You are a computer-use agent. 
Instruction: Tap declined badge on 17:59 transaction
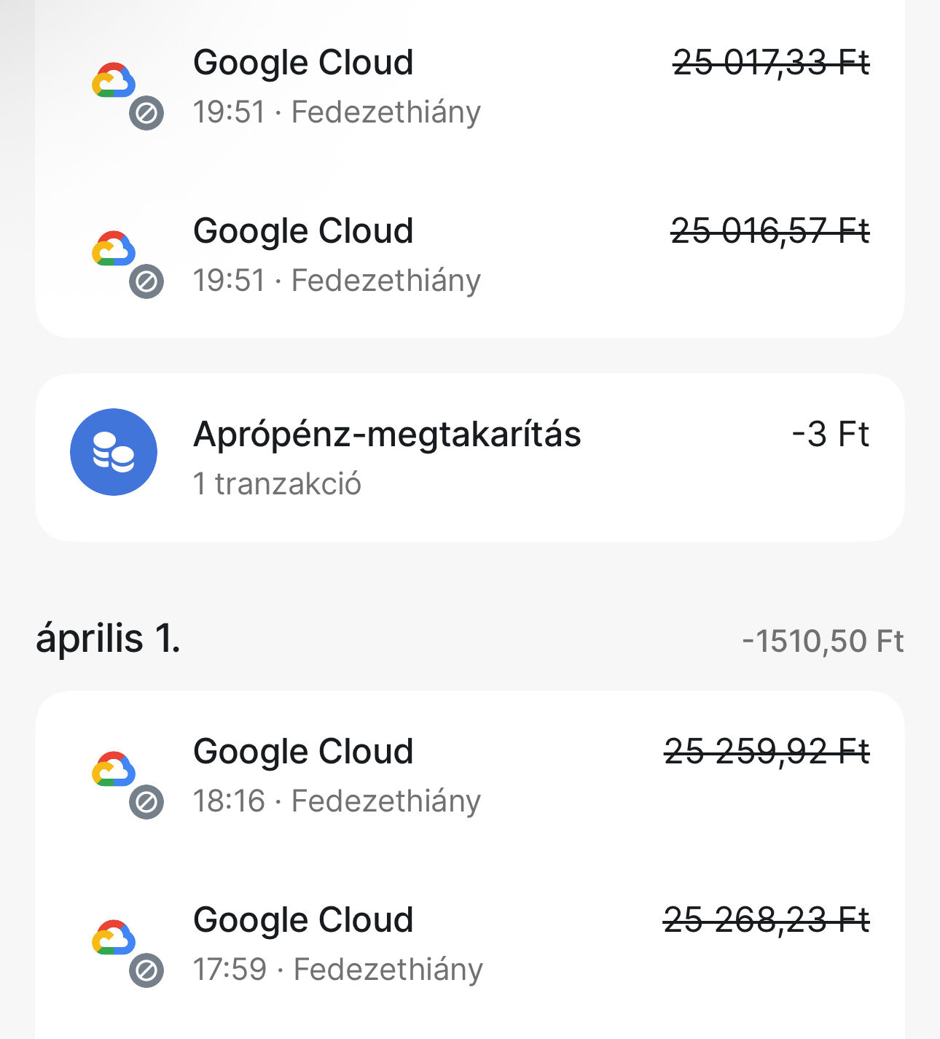146,970
